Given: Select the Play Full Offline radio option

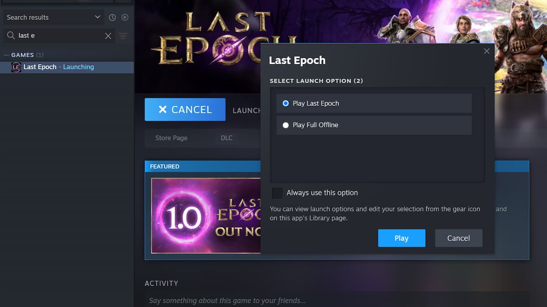Looking at the screenshot, I should tap(286, 125).
